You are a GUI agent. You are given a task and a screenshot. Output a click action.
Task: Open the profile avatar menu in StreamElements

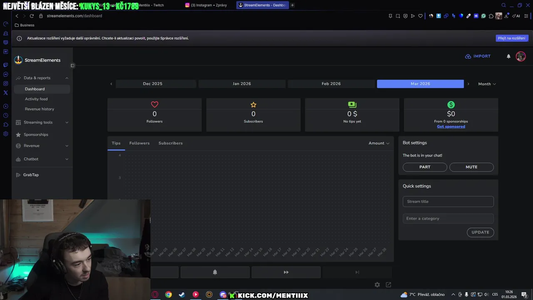(521, 56)
